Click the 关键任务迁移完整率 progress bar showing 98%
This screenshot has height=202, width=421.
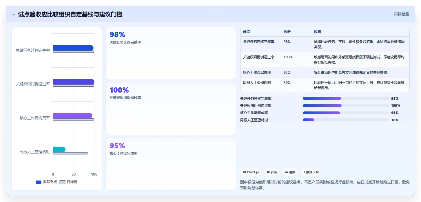coord(346,98)
